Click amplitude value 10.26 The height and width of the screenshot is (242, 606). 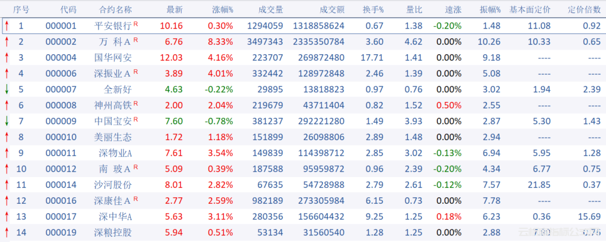pyautogui.click(x=489, y=42)
